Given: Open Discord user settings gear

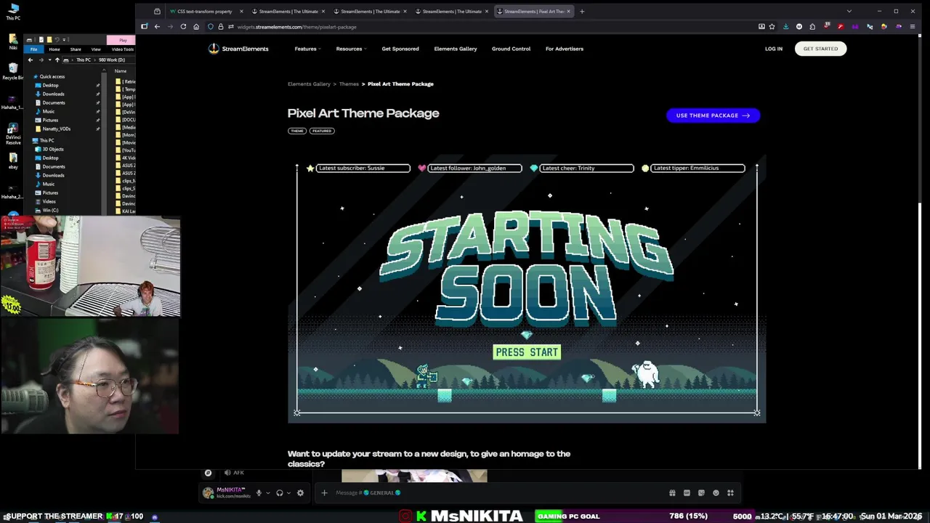Looking at the screenshot, I should pos(300,492).
